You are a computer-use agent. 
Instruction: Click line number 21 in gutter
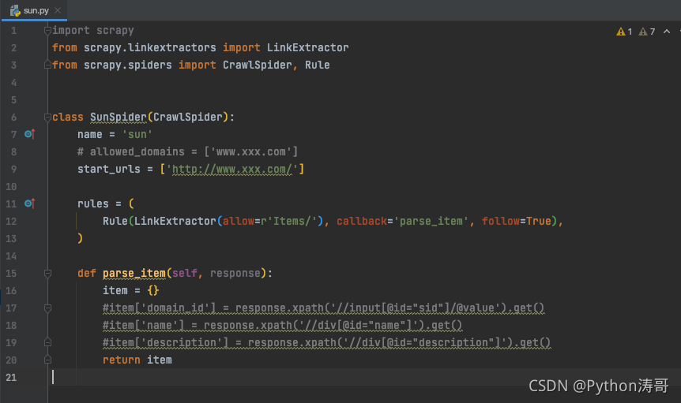11,378
